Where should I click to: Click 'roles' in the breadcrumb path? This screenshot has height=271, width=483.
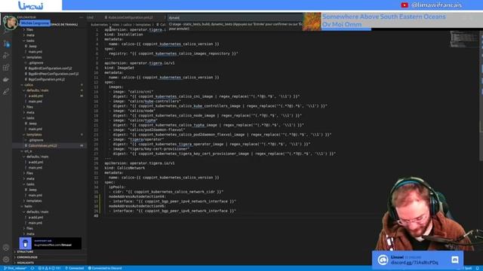point(115,25)
